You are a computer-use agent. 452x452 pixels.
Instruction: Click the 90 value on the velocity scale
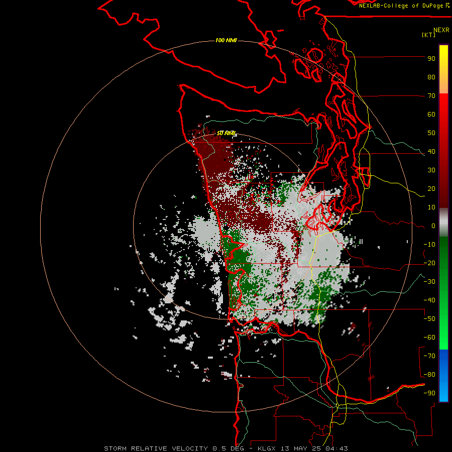click(431, 59)
